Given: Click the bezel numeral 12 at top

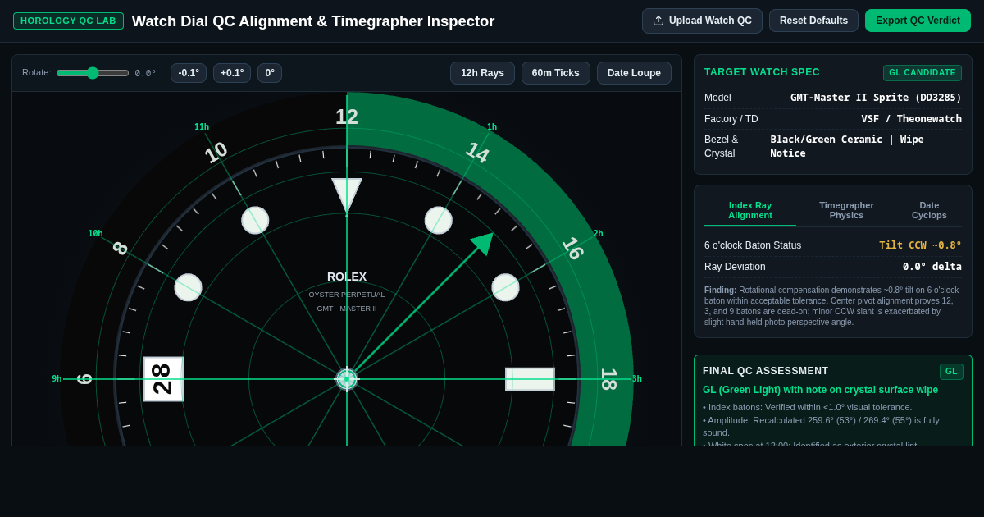Looking at the screenshot, I should tap(347, 117).
